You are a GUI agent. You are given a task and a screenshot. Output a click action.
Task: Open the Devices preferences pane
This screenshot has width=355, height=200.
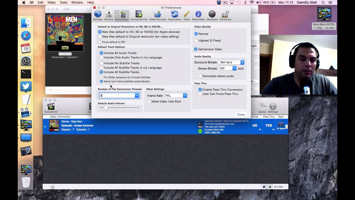pos(98,16)
